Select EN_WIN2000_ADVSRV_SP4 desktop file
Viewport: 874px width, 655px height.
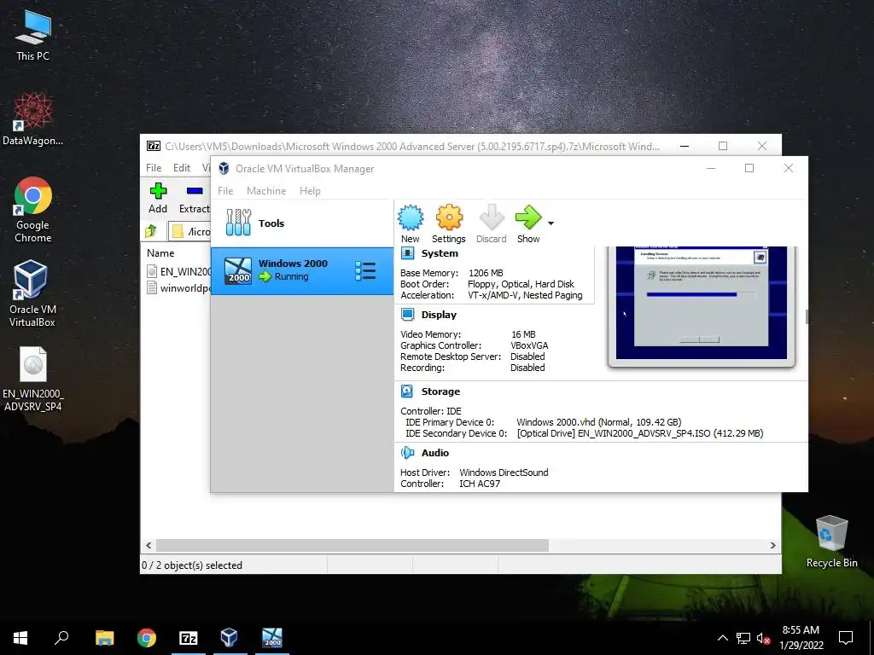[x=33, y=380]
